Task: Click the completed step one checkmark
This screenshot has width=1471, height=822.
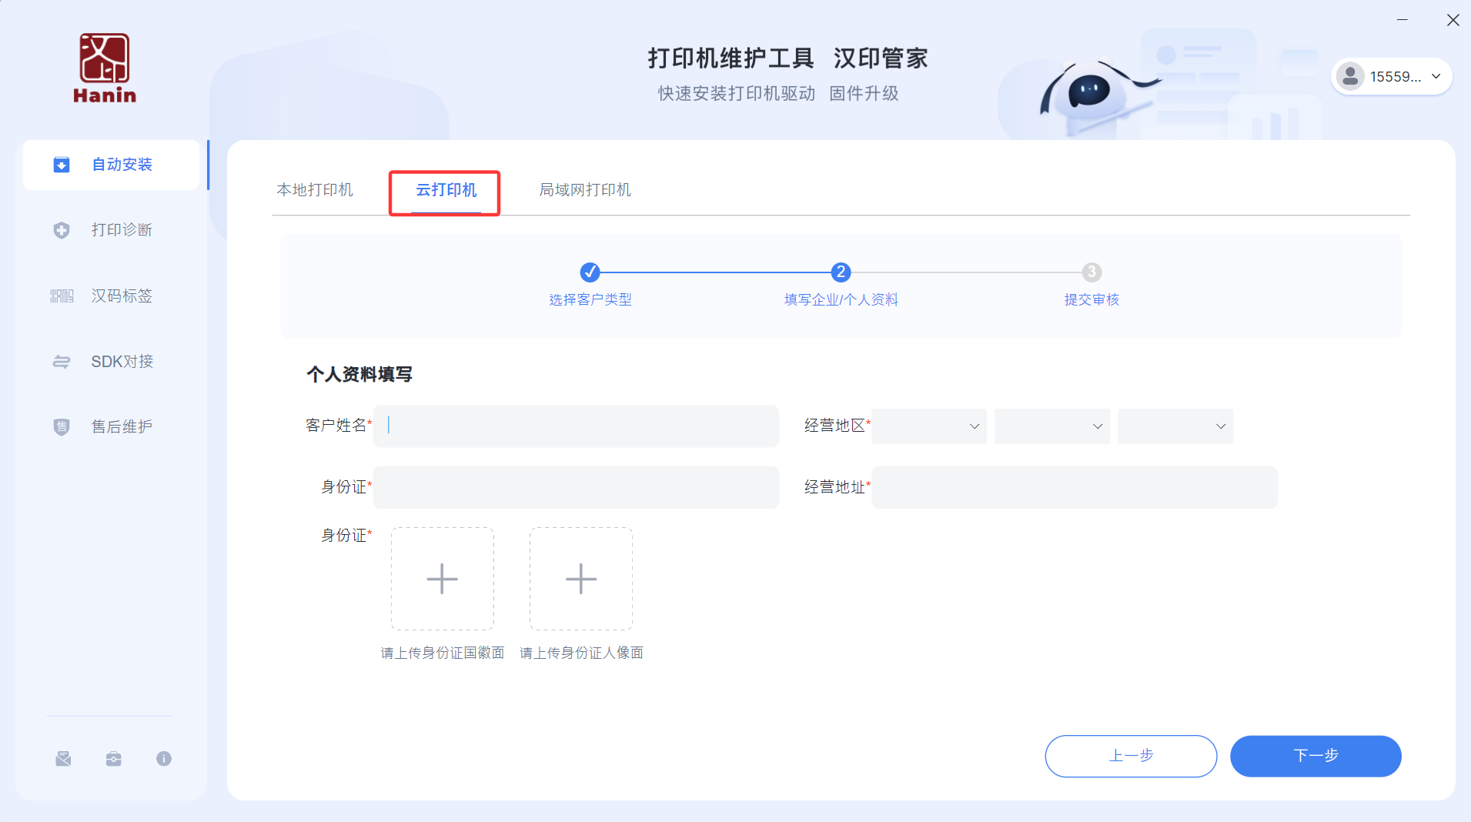Action: (590, 272)
